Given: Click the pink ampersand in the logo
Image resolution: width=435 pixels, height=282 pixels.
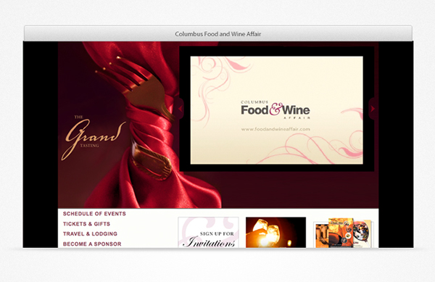Looking at the screenshot, I should [x=275, y=109].
